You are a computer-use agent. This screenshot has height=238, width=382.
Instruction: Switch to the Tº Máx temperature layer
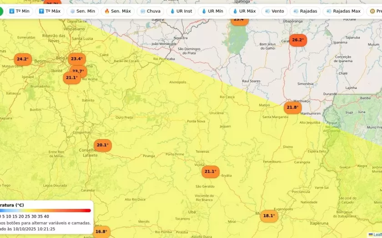click(x=50, y=11)
